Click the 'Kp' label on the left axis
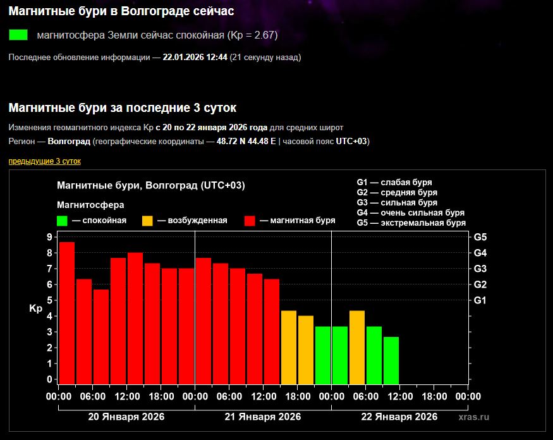553x440 pixels. click(x=35, y=309)
